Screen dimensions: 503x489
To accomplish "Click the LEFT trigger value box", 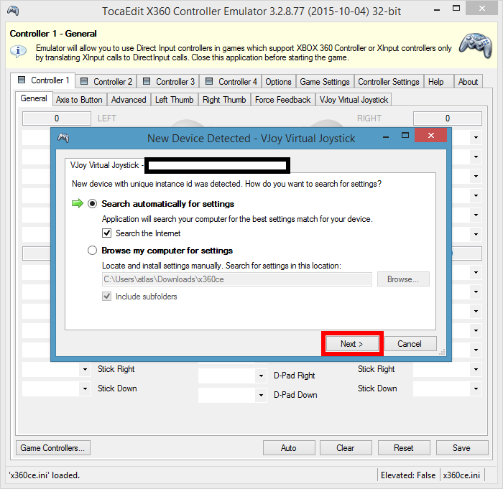I will tap(57, 118).
